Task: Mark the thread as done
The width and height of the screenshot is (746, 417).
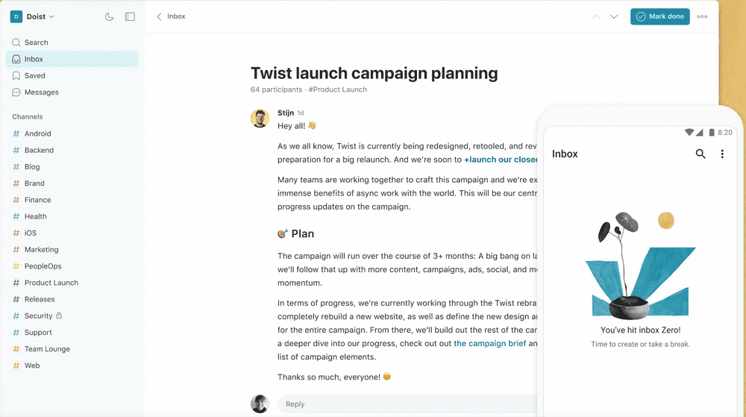Action: coord(660,16)
